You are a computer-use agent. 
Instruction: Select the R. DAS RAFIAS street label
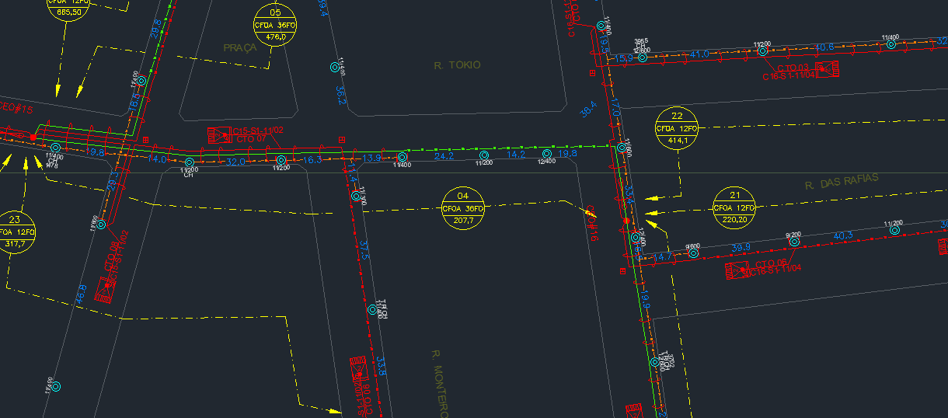[842, 181]
